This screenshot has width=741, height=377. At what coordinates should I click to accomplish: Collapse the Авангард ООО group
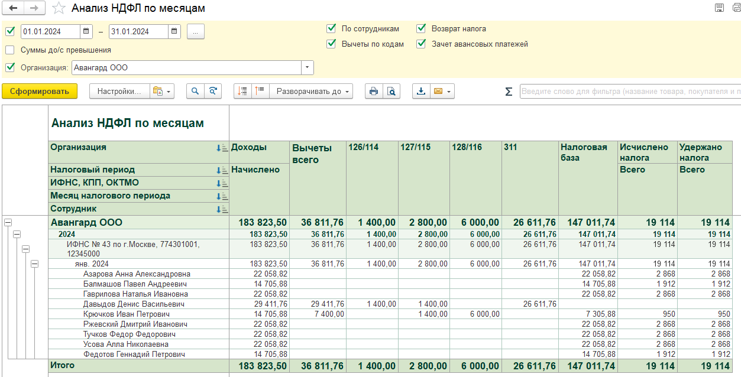pos(8,222)
